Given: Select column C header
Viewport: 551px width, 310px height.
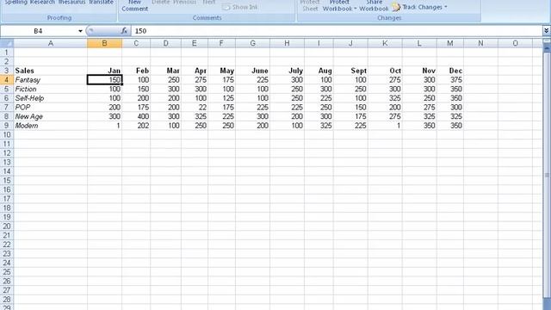Looking at the screenshot, I should pos(136,43).
